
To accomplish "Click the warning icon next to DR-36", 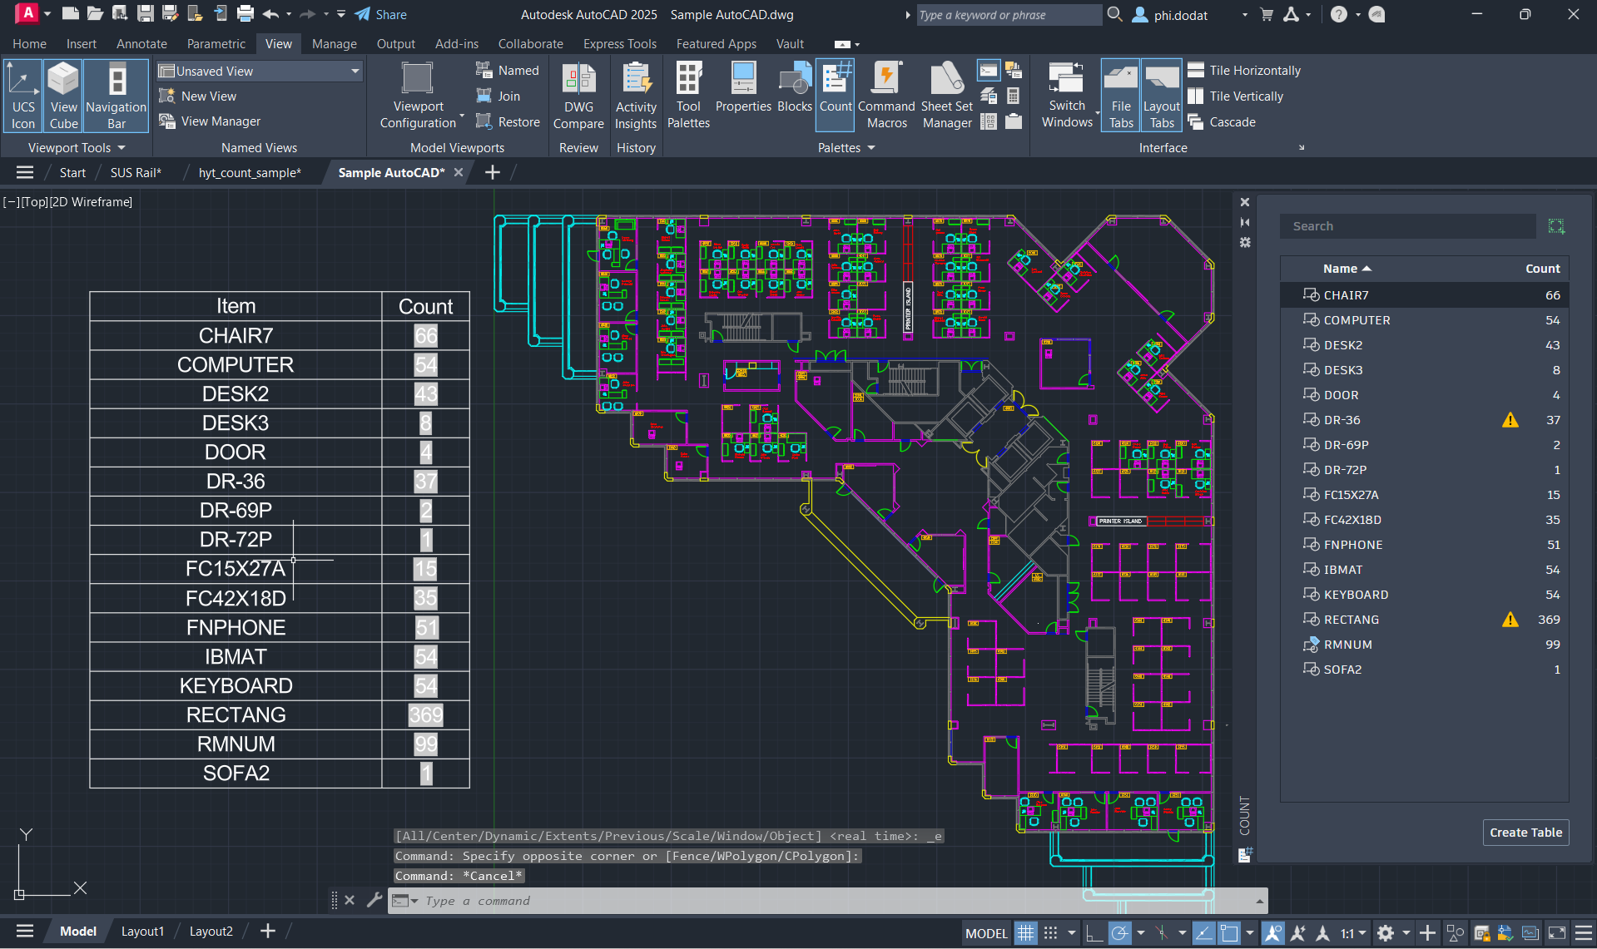I will [1510, 420].
